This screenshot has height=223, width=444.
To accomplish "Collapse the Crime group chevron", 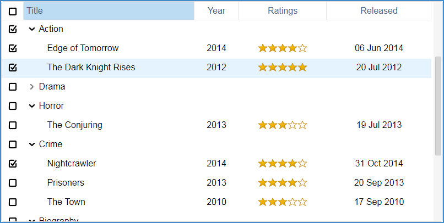I will coord(32,144).
